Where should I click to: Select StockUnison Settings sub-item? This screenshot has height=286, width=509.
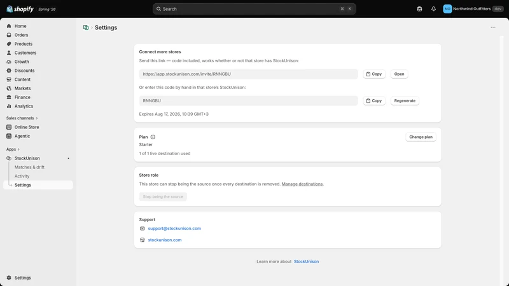(38, 185)
